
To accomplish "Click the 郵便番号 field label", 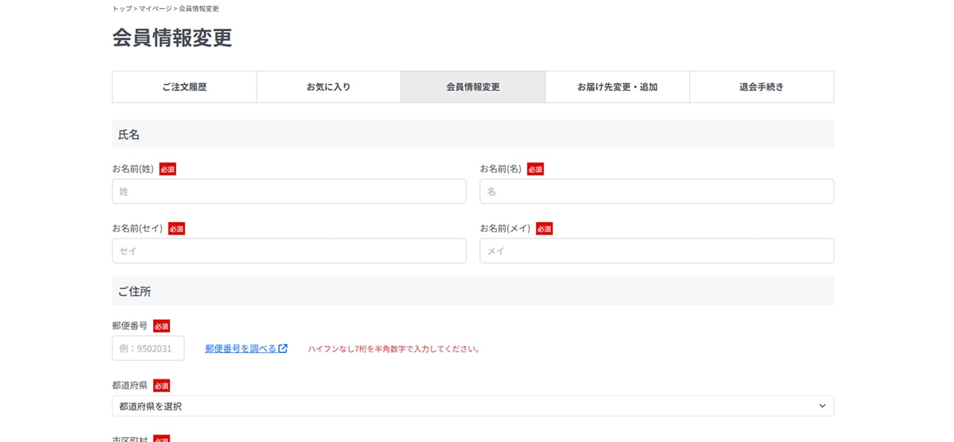I will [x=130, y=326].
